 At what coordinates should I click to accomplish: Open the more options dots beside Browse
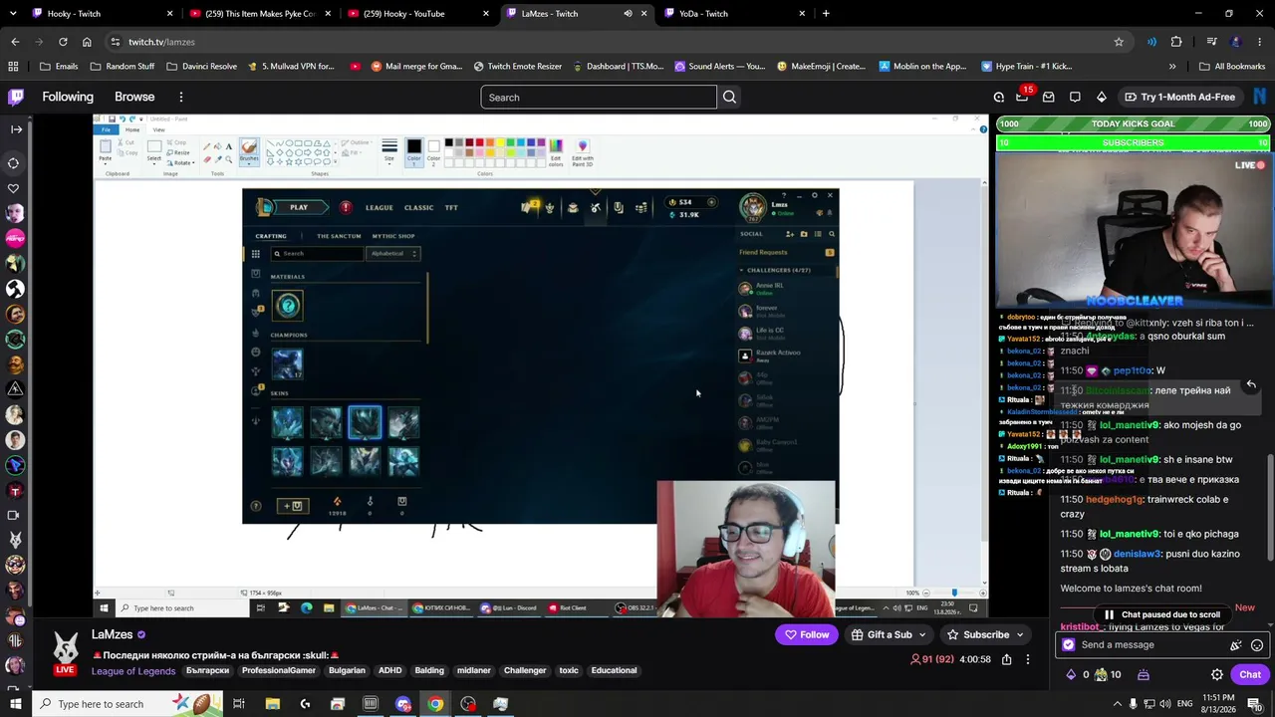coord(181,97)
